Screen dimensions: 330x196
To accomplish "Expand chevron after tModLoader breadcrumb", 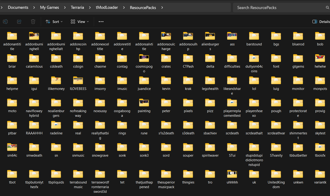I will click(x=124, y=7).
